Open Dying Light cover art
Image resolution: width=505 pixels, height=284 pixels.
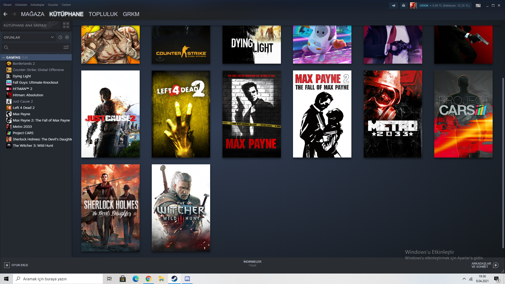[252, 44]
